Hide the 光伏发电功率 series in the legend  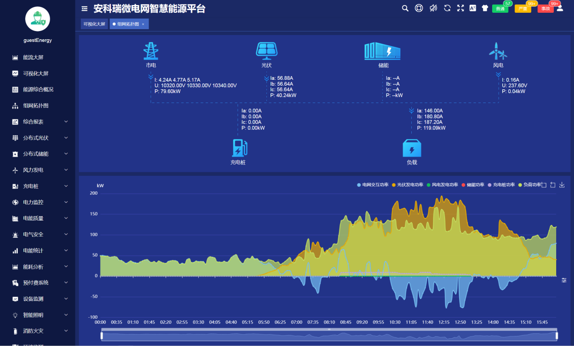410,186
